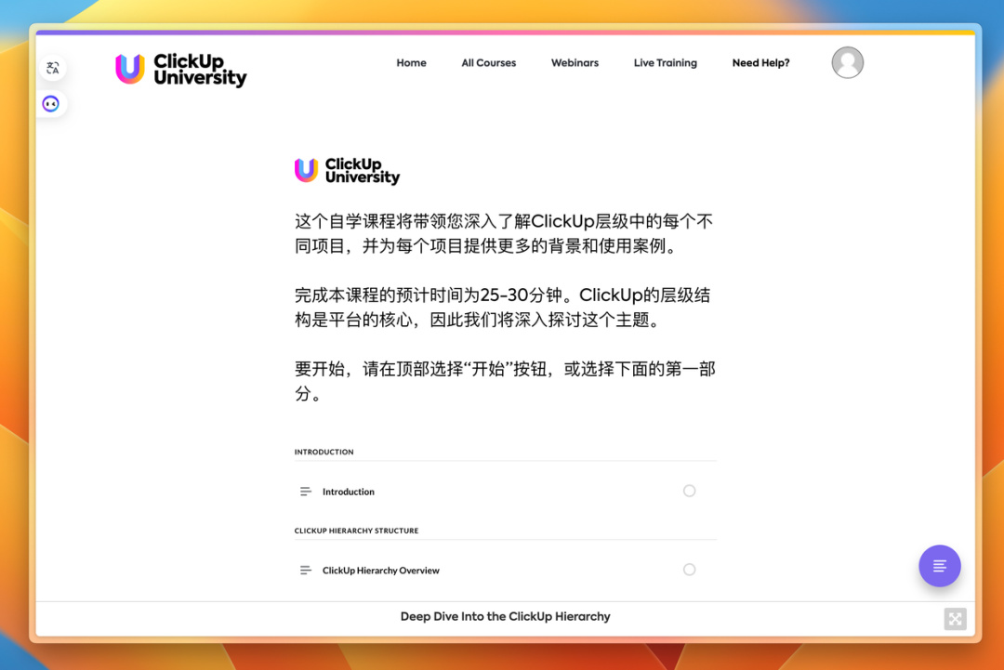
Task: Mark Introduction lesson completion circle
Action: (x=689, y=491)
